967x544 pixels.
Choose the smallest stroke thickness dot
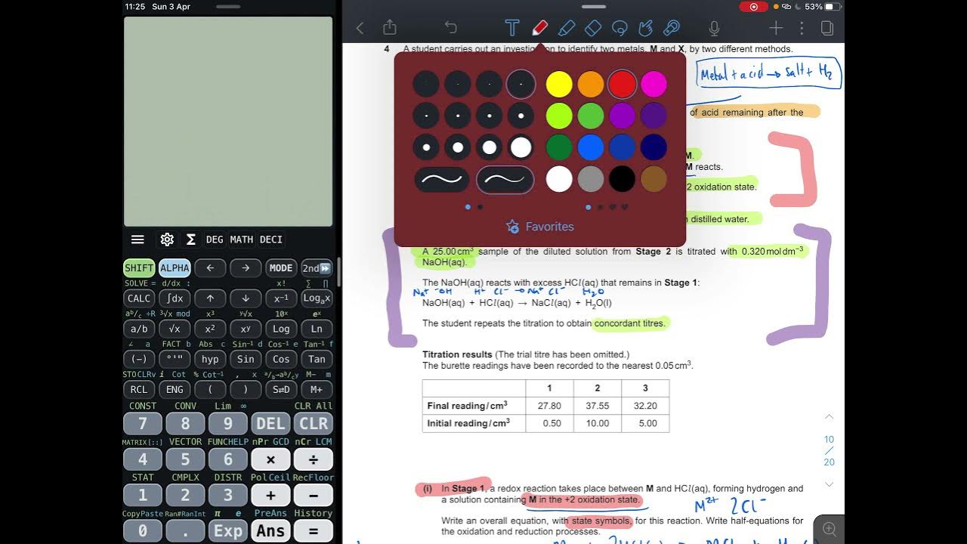pos(426,84)
